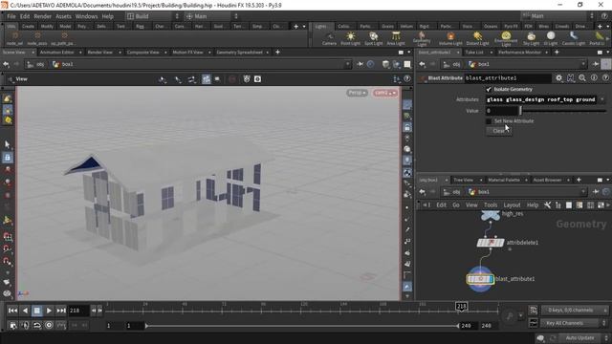This screenshot has width=612, height=344.
Task: Click the Select tool arrow in the left toolbar
Action: click(8, 144)
